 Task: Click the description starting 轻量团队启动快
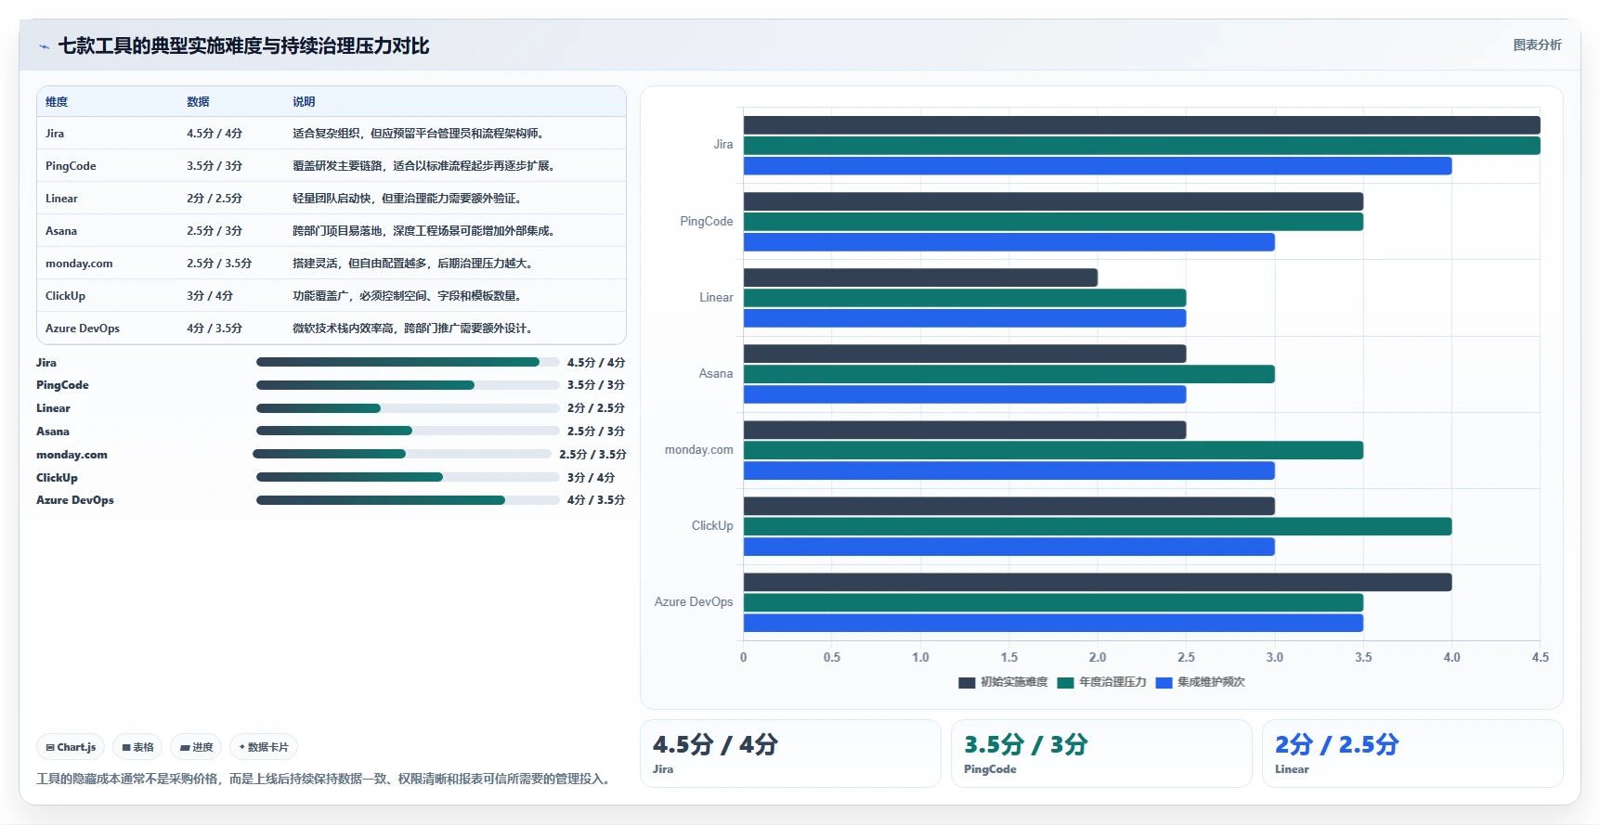click(407, 199)
